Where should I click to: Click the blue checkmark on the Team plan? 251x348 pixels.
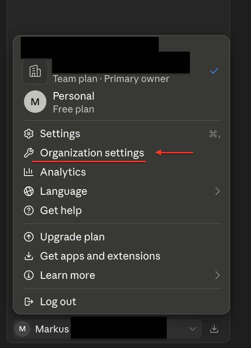[x=214, y=71]
